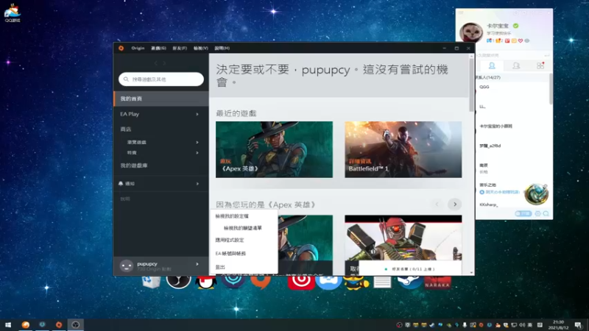Select QQ contacts tab icon
The width and height of the screenshot is (589, 331).
[x=492, y=65]
